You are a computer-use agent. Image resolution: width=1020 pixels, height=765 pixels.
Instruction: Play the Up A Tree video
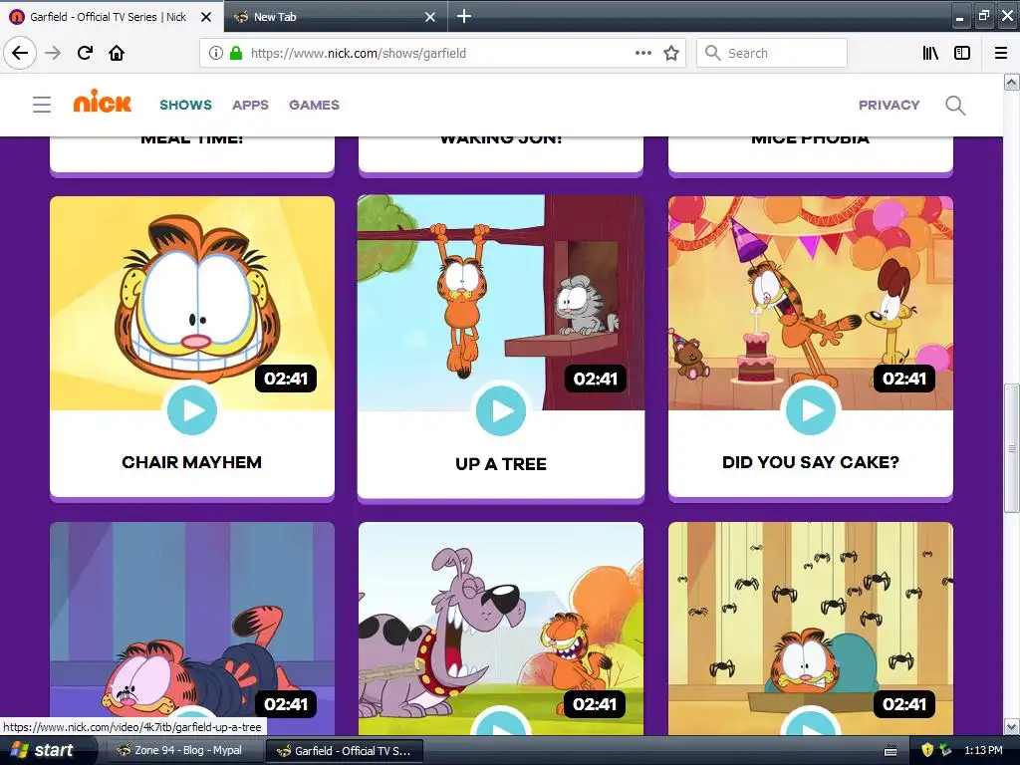click(x=501, y=410)
